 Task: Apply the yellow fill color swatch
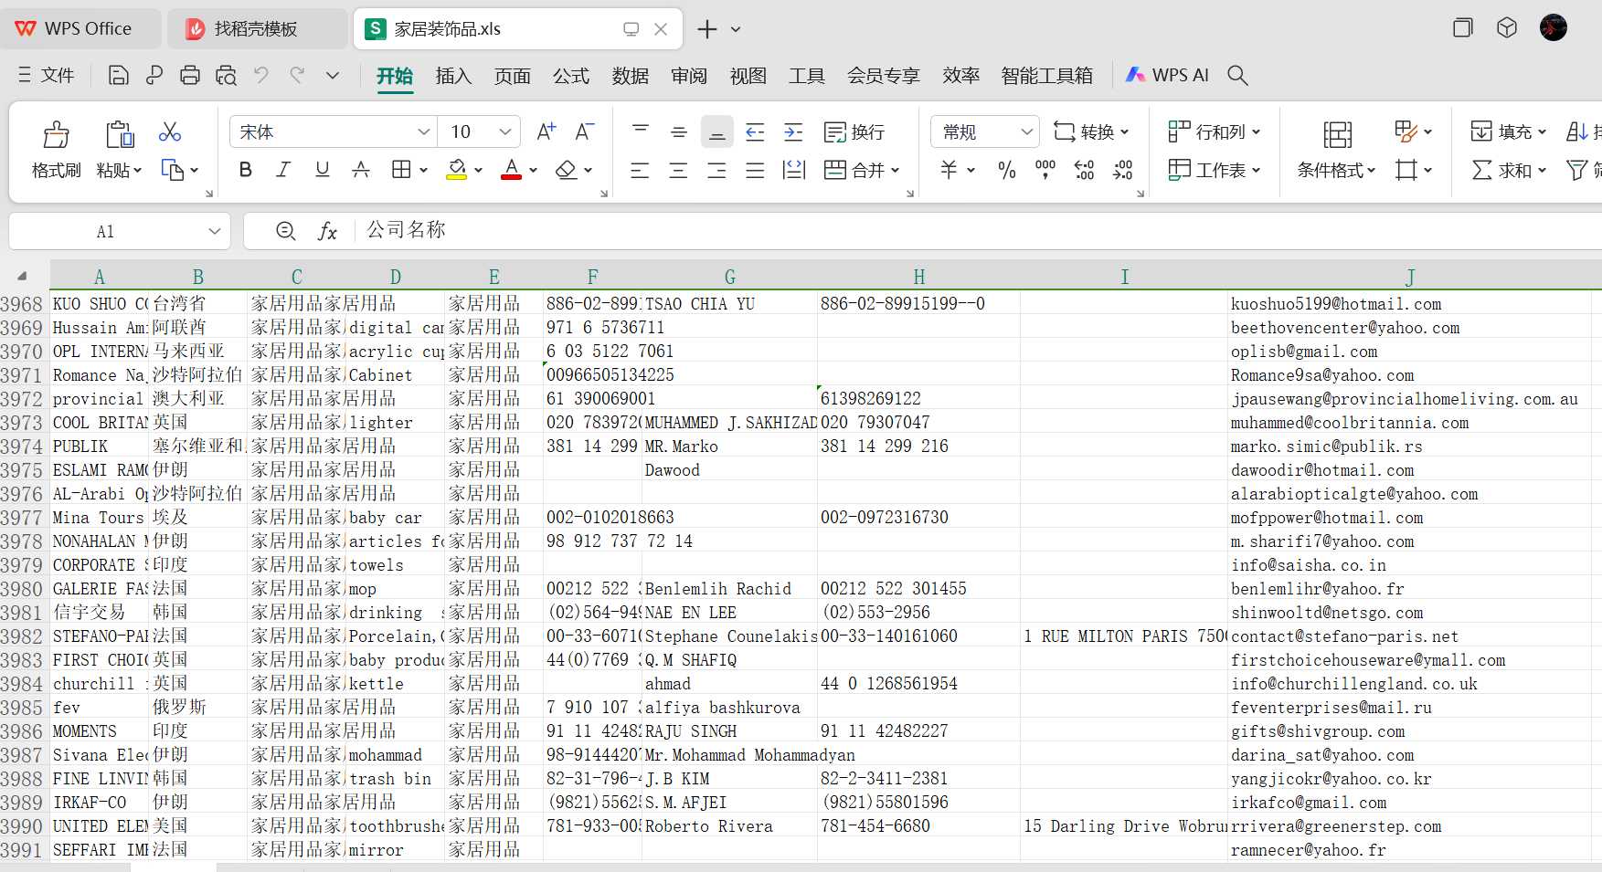pos(457,170)
